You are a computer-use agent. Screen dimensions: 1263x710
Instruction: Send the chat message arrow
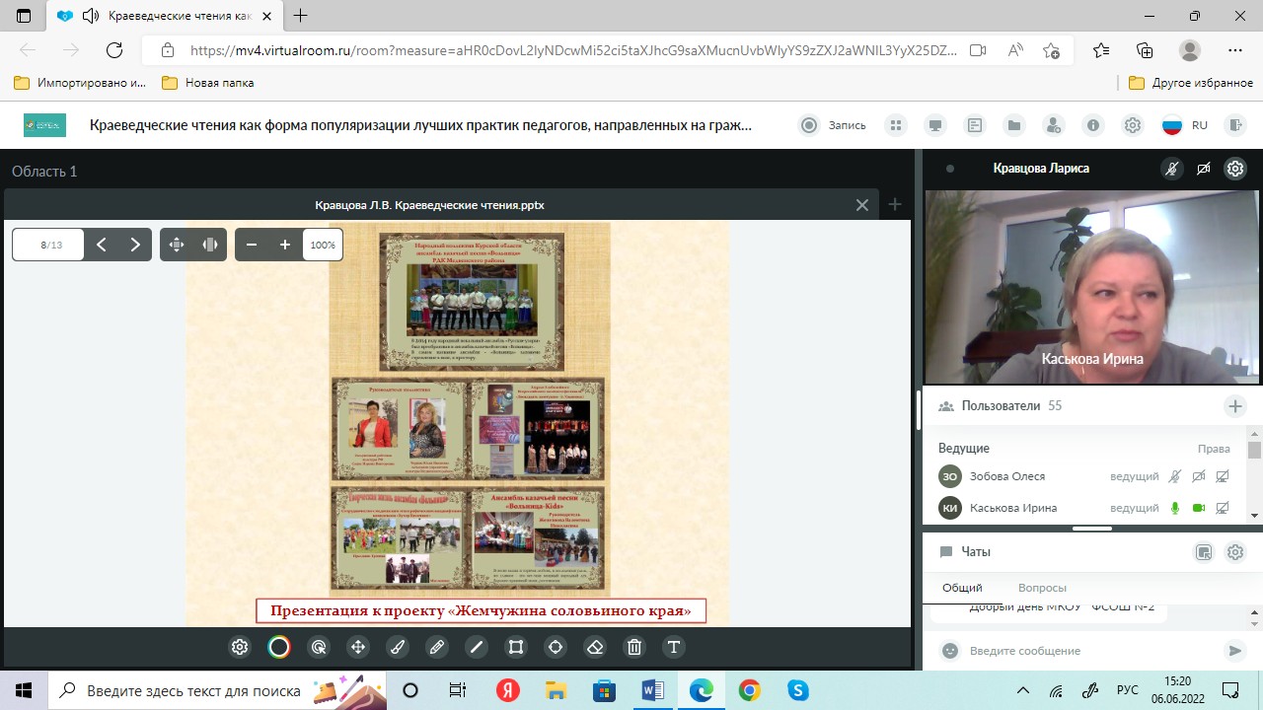(x=1234, y=651)
